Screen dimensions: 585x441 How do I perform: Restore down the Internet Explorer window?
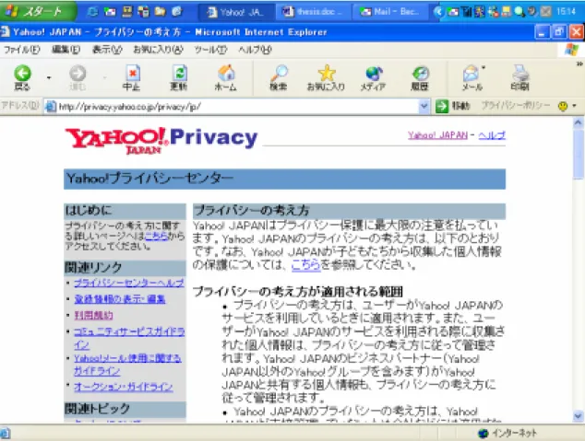559,32
